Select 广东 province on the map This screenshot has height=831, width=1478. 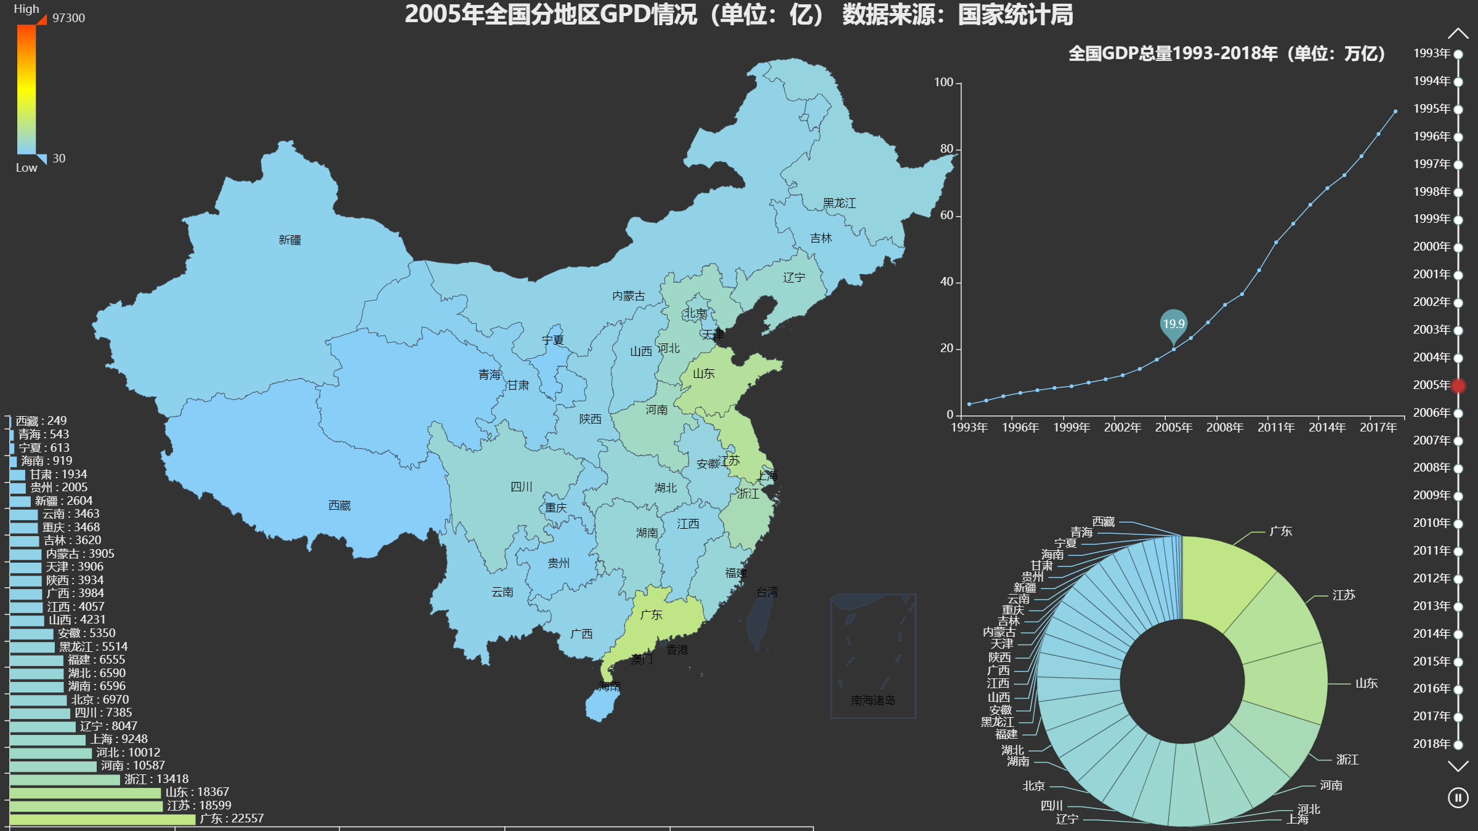(x=652, y=614)
